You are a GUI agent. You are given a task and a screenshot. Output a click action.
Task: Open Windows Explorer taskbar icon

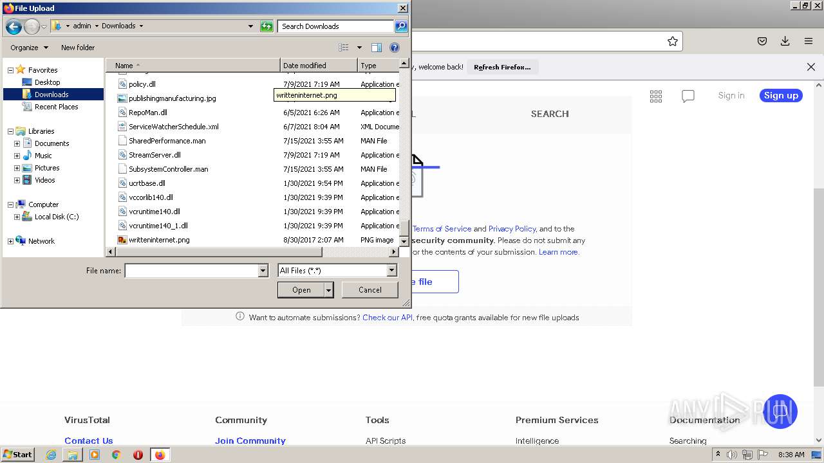73,455
